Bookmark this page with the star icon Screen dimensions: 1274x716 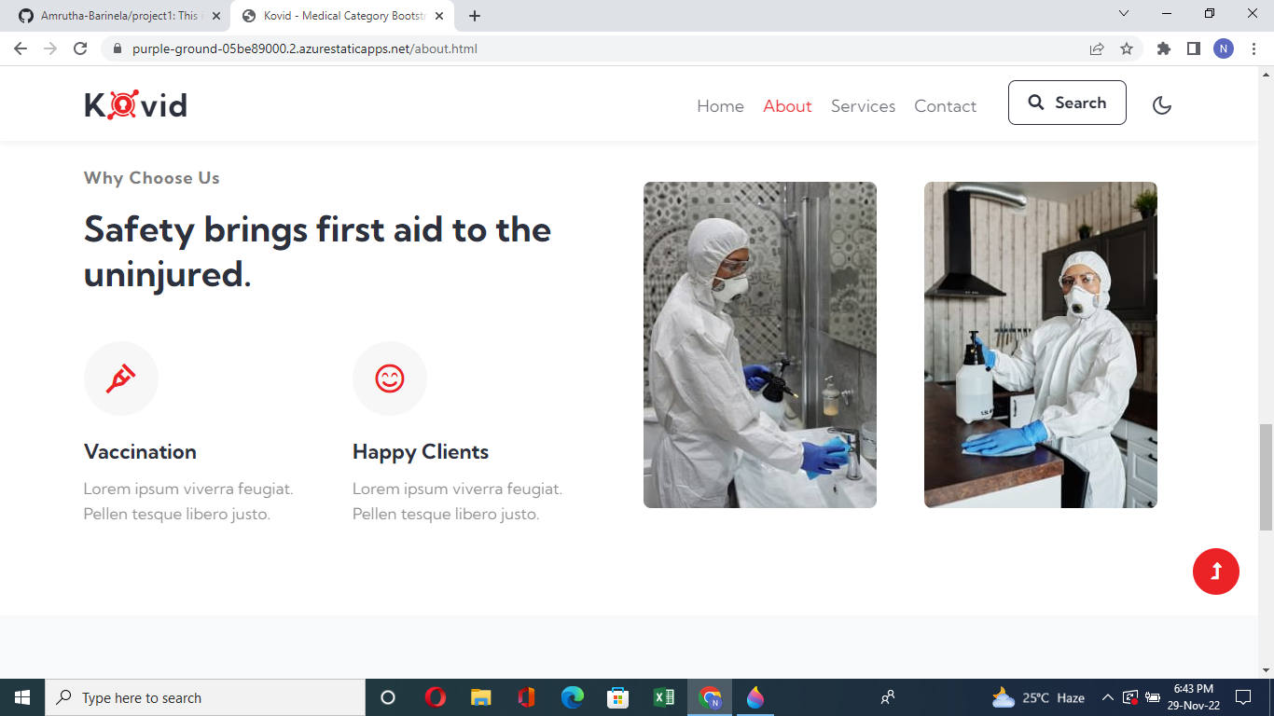click(x=1127, y=48)
